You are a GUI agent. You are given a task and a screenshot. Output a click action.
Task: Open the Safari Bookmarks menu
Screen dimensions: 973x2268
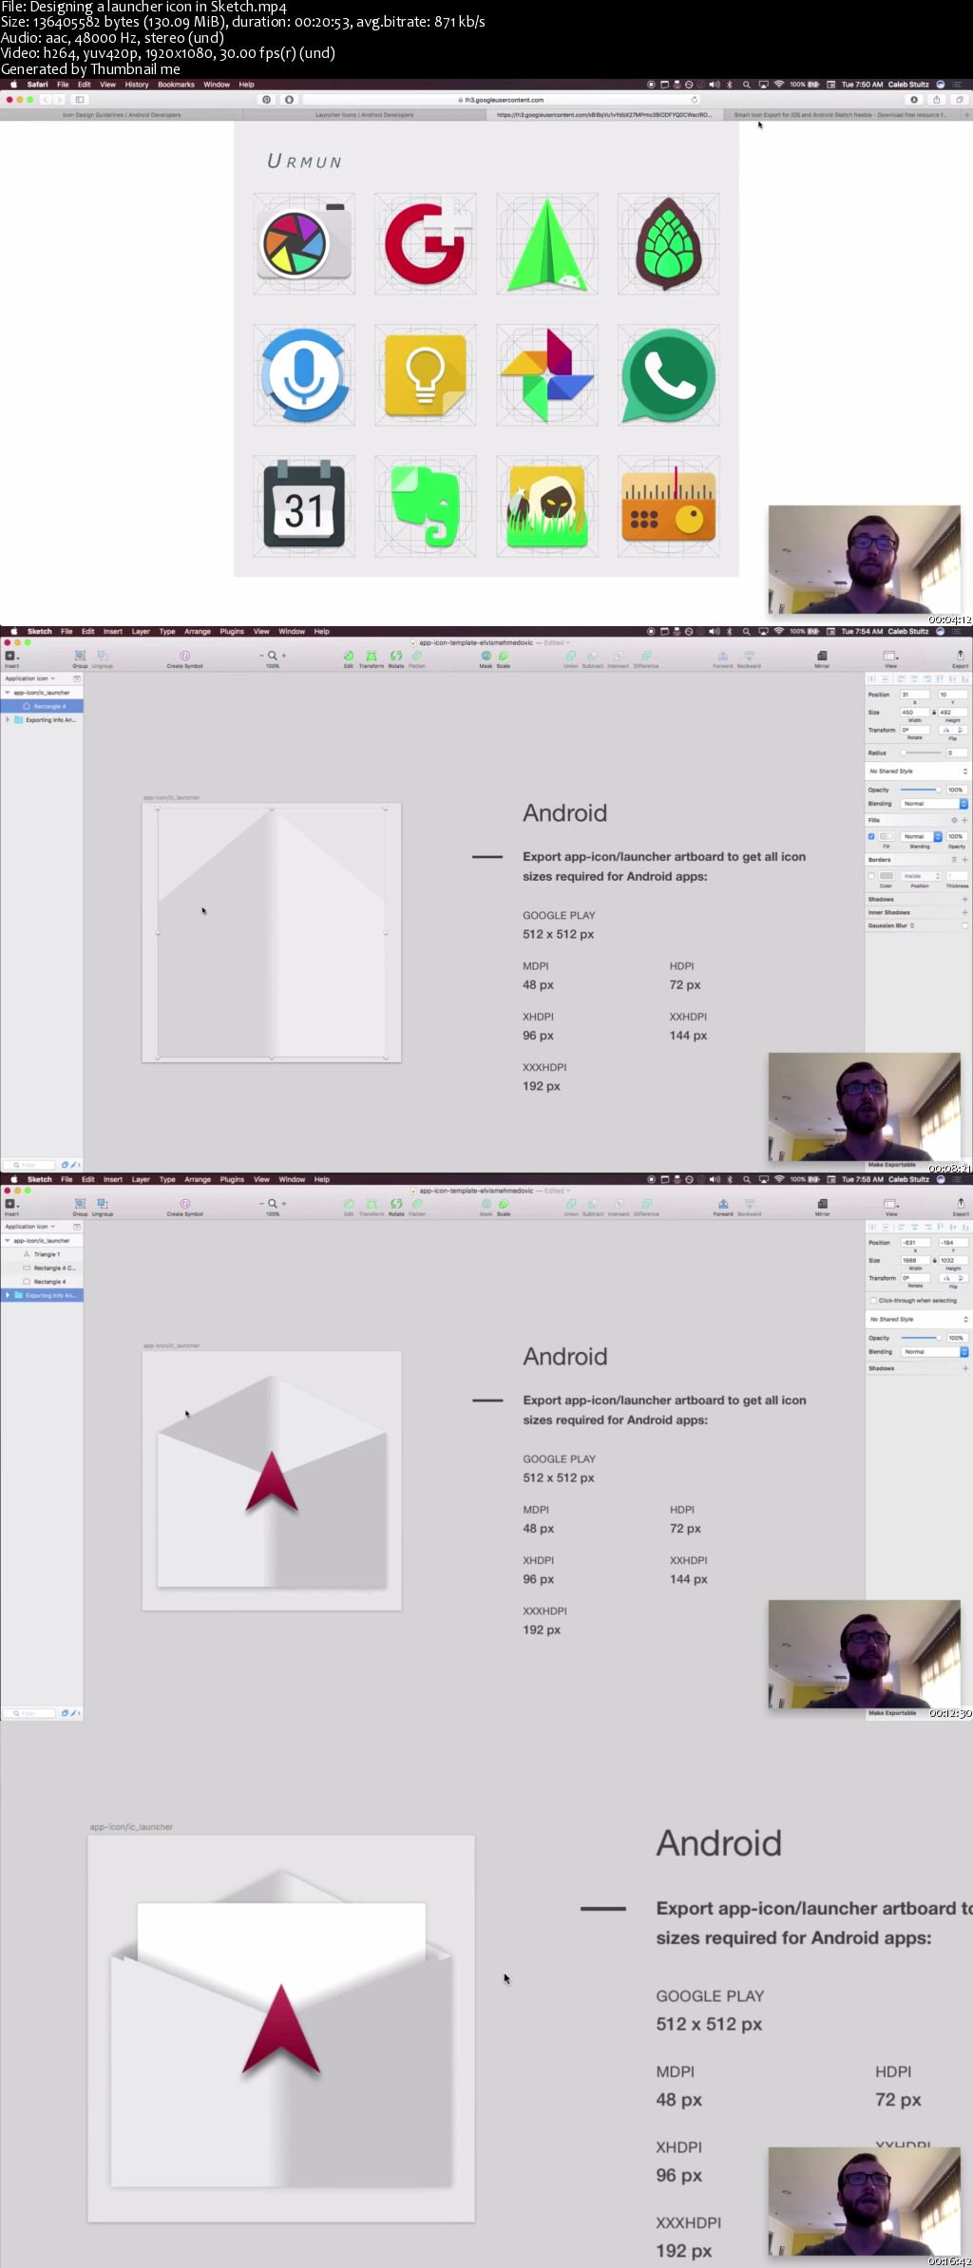click(176, 85)
